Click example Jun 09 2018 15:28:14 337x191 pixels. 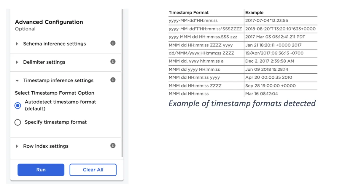point(266,69)
